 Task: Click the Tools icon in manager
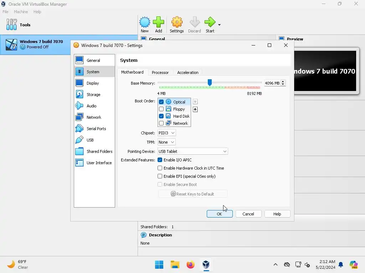(11, 25)
